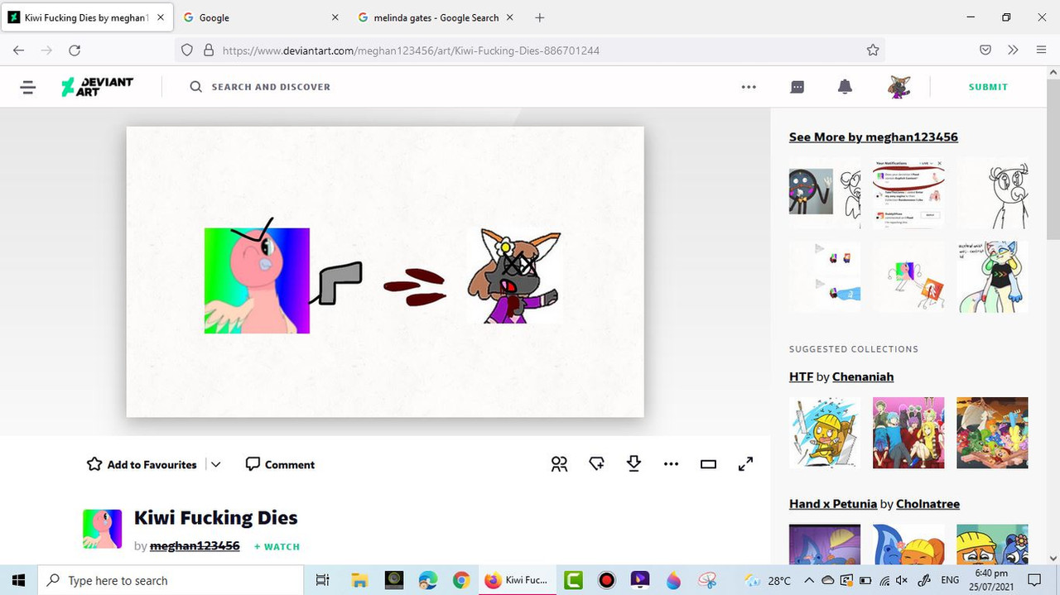Open the taskbar clock and date

pos(991,580)
